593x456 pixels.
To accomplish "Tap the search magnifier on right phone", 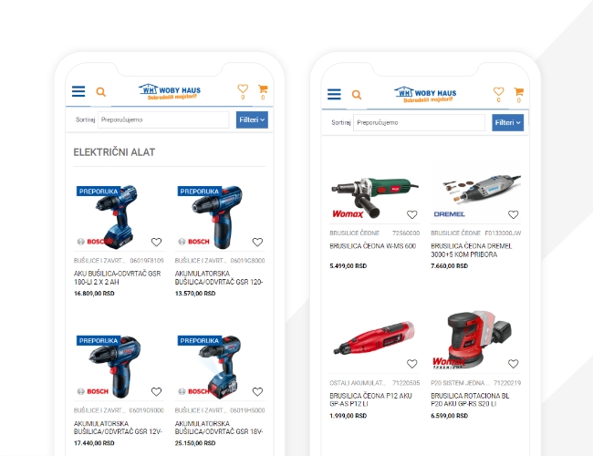I will click(x=356, y=95).
